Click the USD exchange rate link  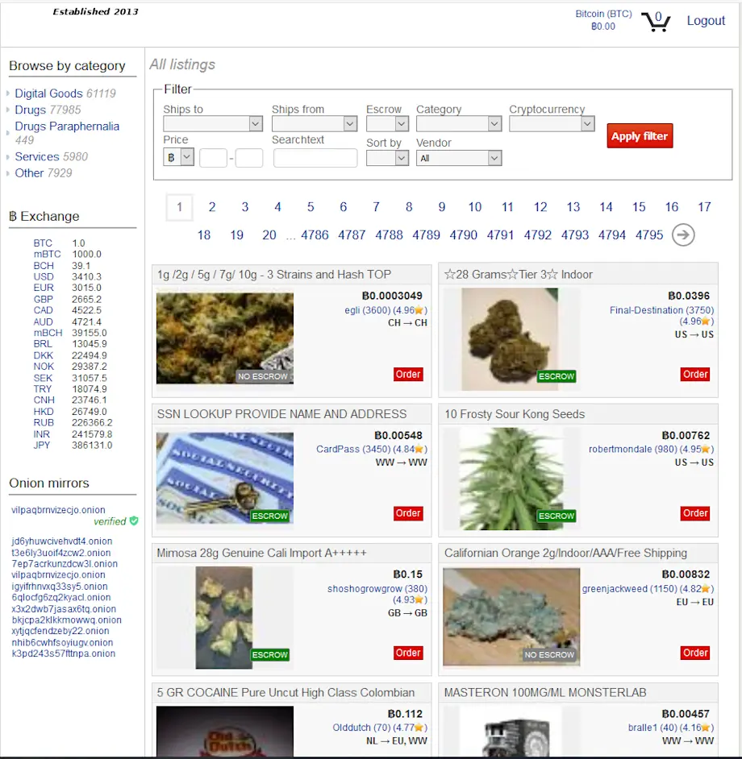[44, 277]
